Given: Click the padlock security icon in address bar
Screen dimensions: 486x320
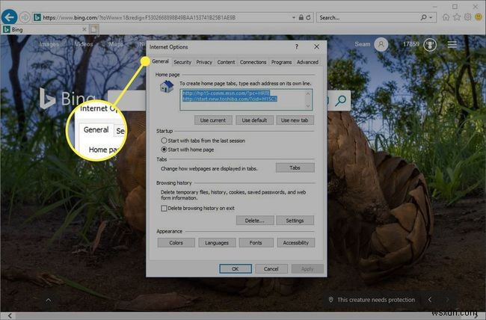Looking at the screenshot, I should (x=301, y=18).
